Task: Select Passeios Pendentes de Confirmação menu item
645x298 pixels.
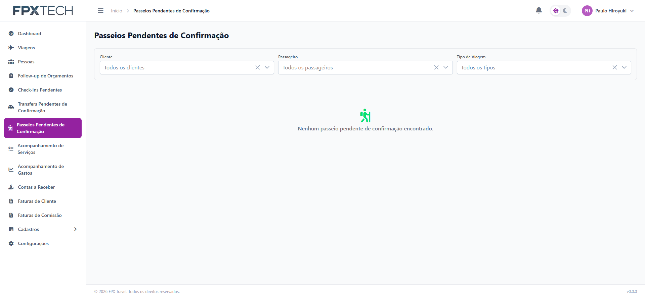Action: pyautogui.click(x=43, y=128)
